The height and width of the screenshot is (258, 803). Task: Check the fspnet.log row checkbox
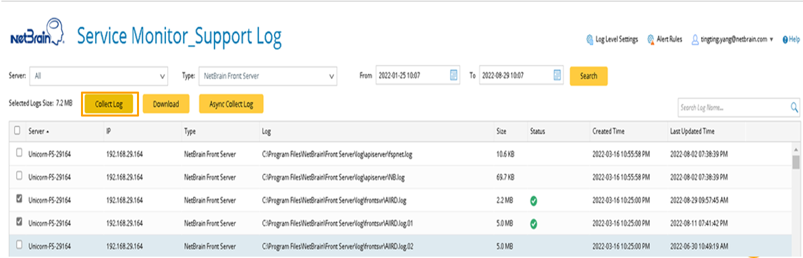click(20, 152)
